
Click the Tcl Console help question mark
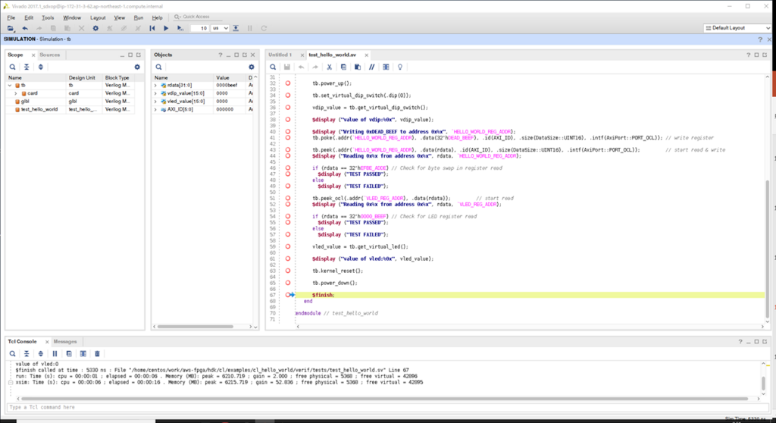[x=740, y=341]
